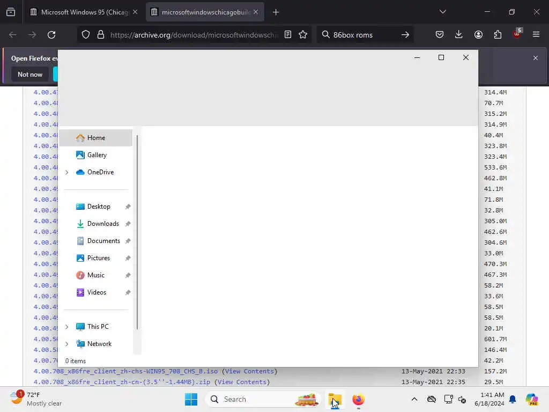549x412 pixels.
Task: Maximize the File Explorer window
Action: (441, 57)
